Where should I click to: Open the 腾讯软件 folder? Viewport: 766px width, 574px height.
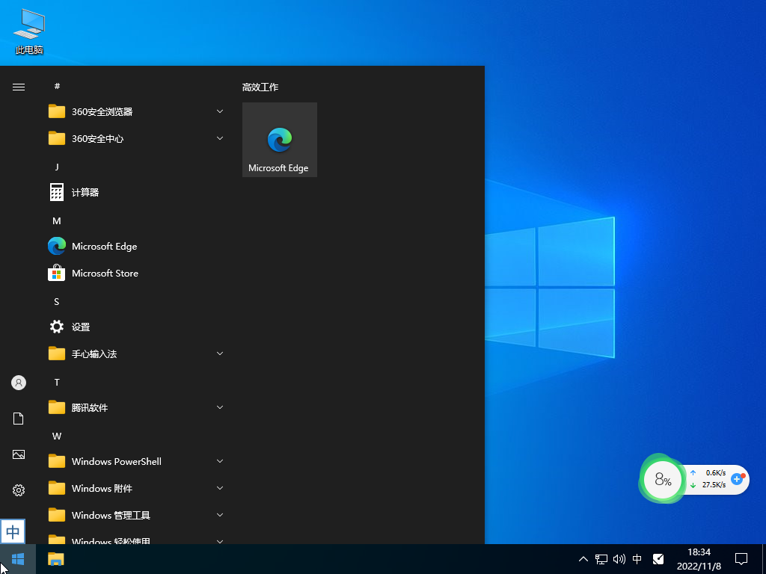coord(136,407)
